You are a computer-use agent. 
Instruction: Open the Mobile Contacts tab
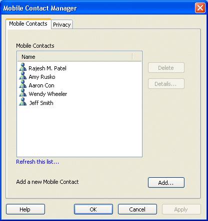click(28, 24)
